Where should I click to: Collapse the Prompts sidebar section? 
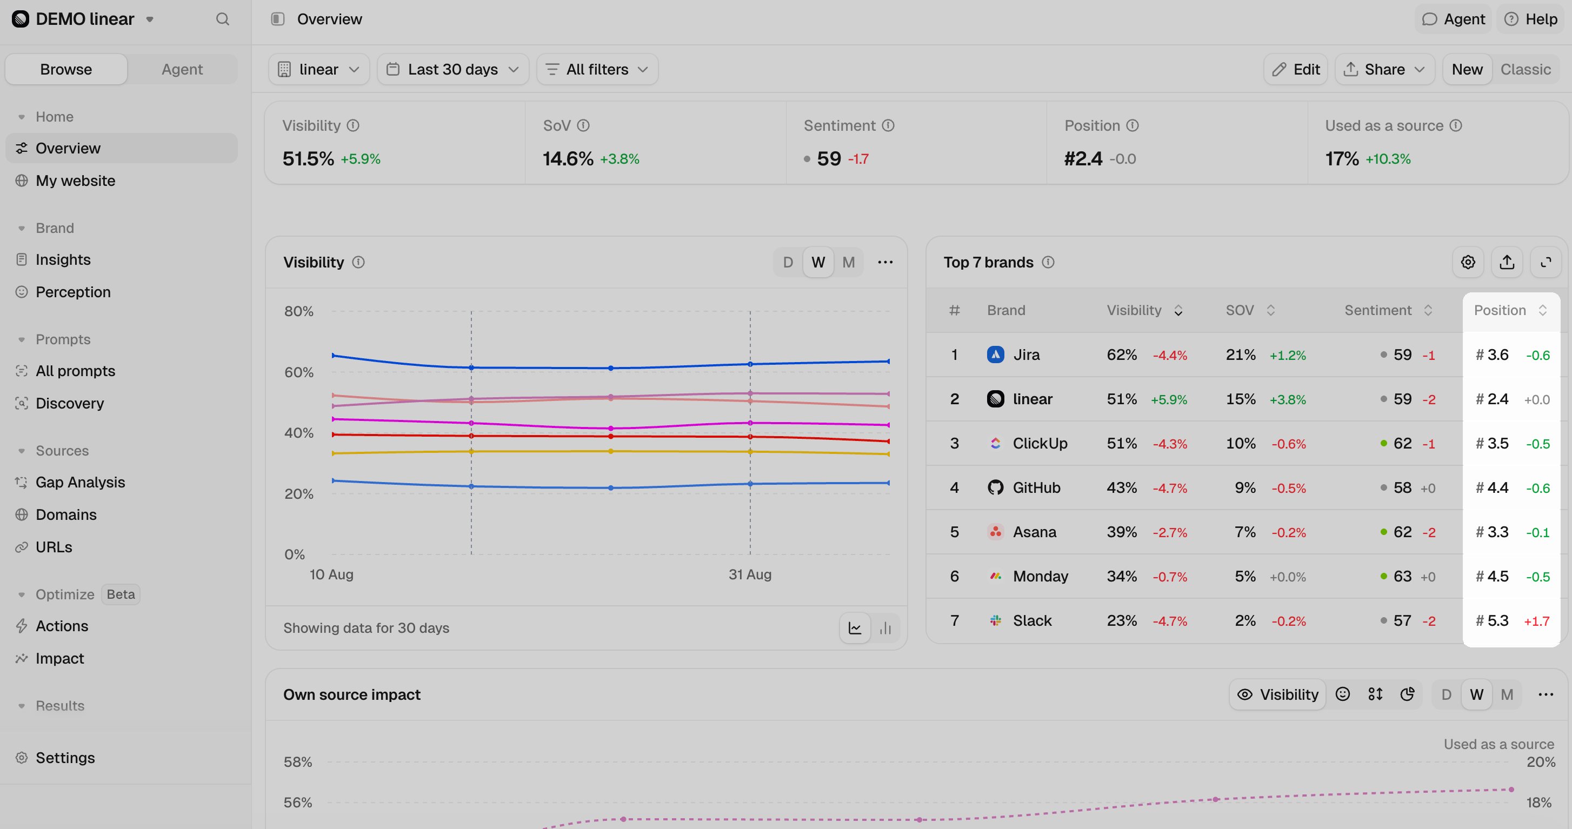pos(22,339)
